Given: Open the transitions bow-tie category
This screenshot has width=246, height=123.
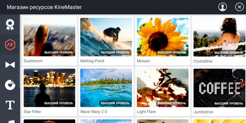Looking at the screenshot, I should 10,65.
